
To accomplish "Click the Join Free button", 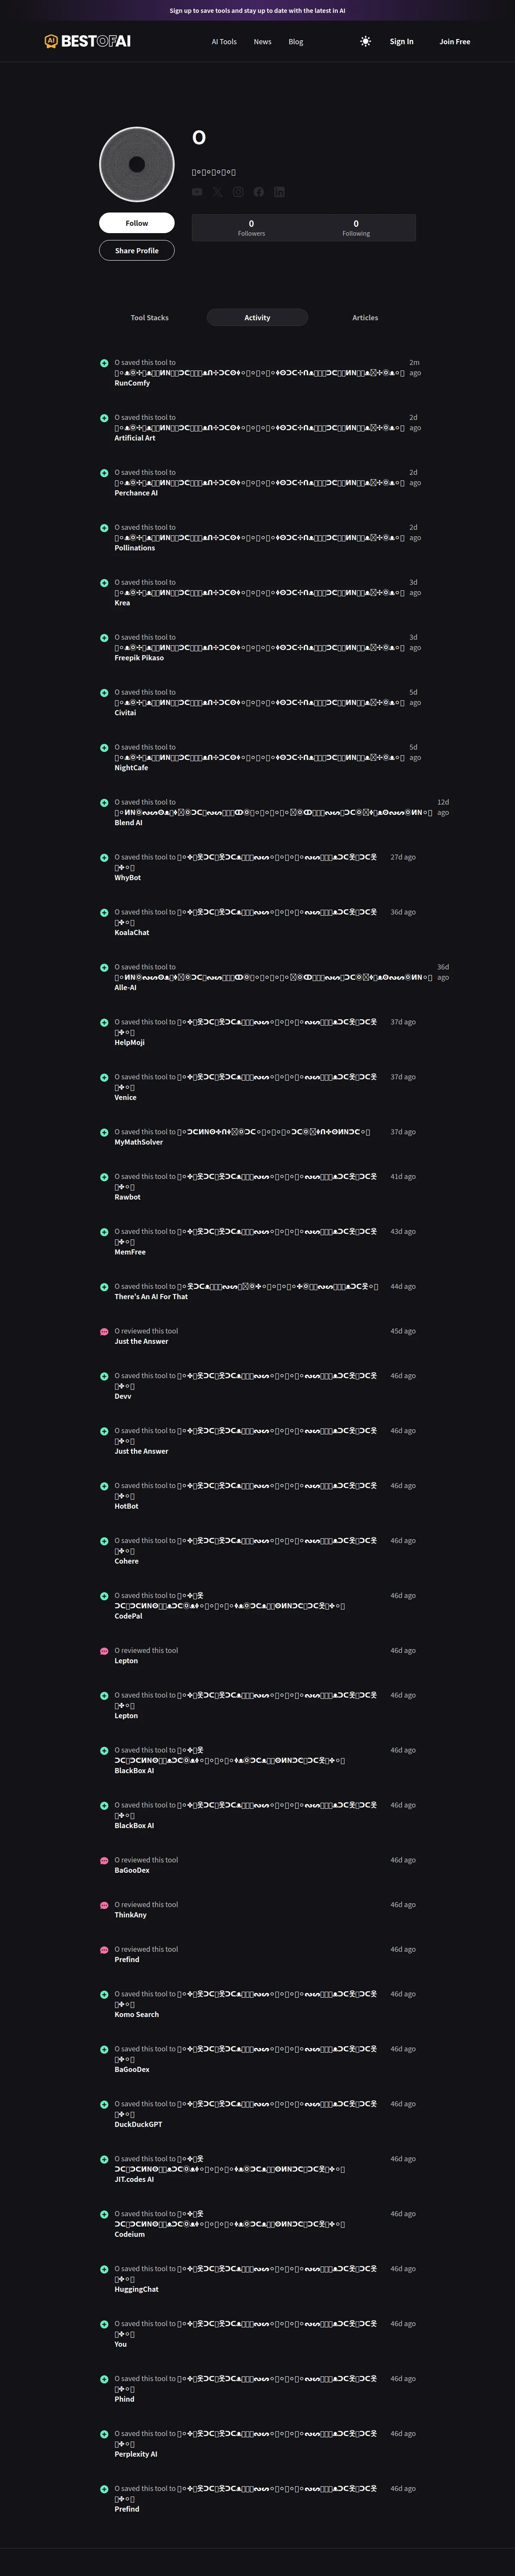I will click(455, 42).
